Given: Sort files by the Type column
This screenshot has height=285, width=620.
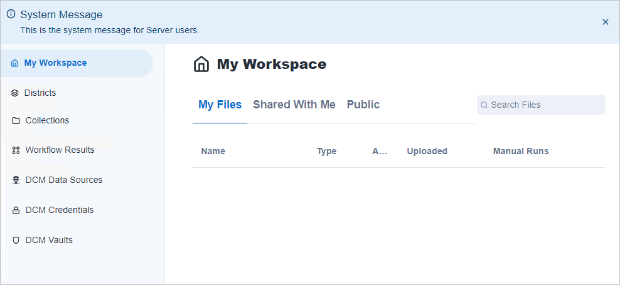Looking at the screenshot, I should point(326,151).
